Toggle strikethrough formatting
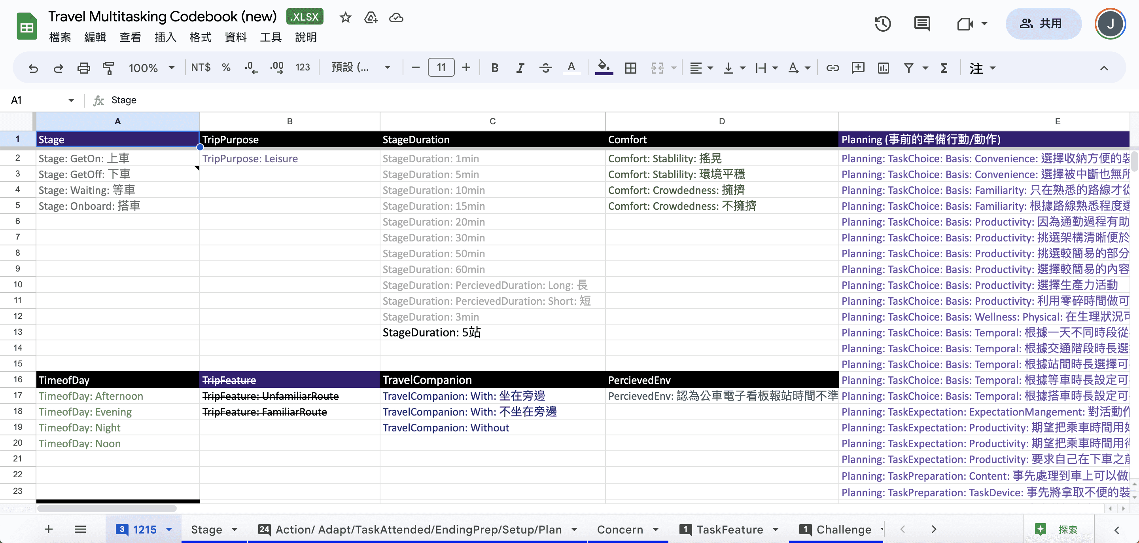The height and width of the screenshot is (543, 1139). click(x=546, y=68)
